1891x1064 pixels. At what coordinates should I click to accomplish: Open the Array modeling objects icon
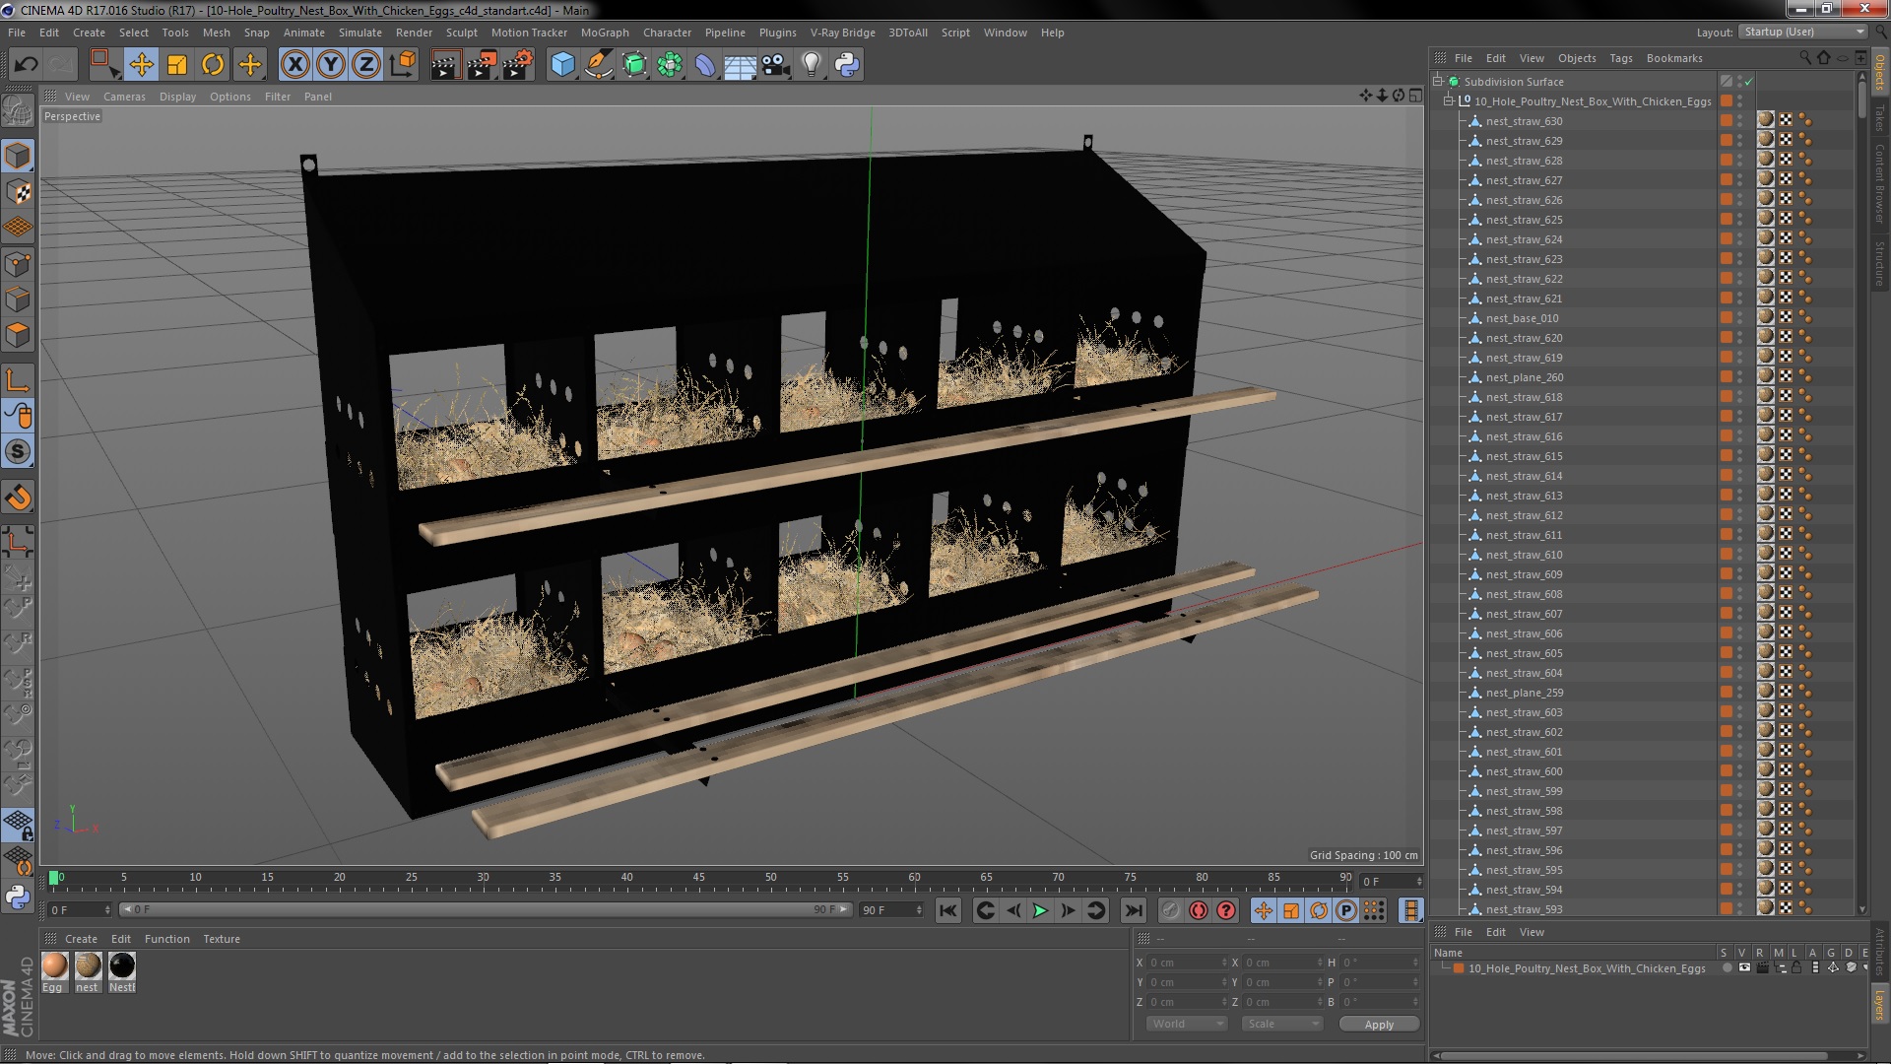click(x=670, y=65)
